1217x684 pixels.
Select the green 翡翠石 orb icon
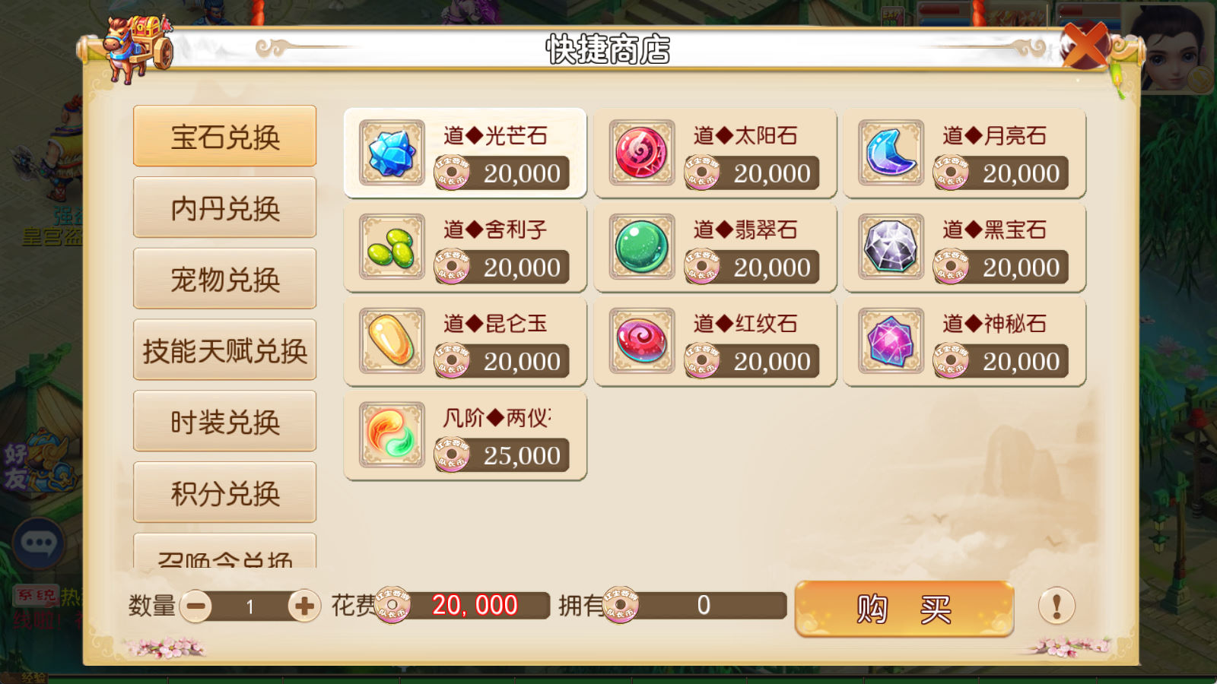coord(641,247)
